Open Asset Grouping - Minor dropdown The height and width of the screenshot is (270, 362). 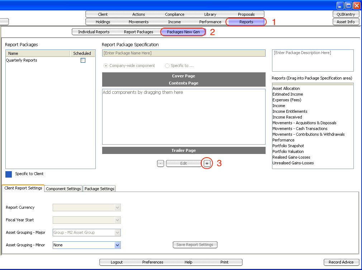(x=117, y=245)
